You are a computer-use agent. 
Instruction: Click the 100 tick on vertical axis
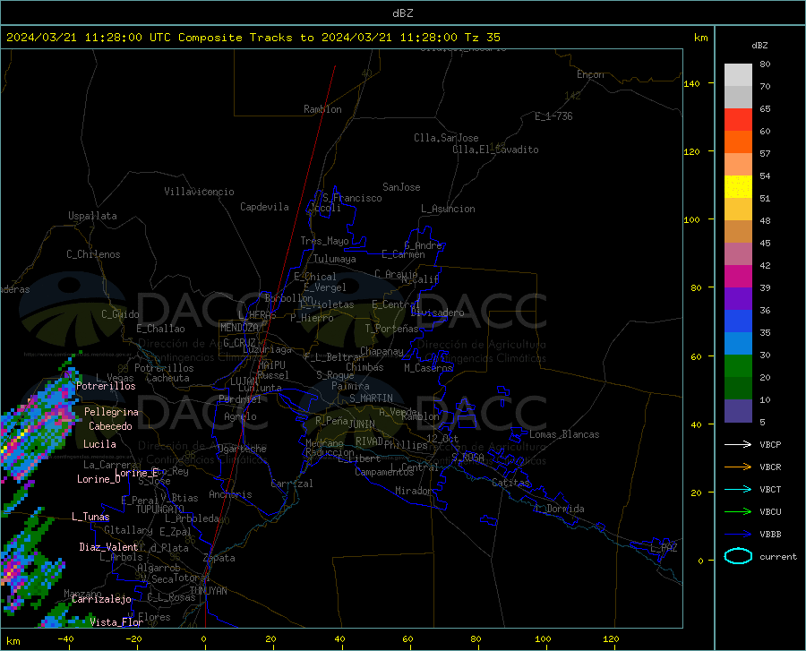pyautogui.click(x=691, y=220)
